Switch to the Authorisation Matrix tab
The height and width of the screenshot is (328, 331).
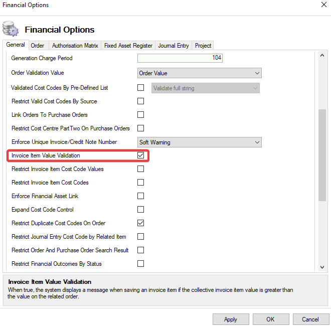[75, 46]
